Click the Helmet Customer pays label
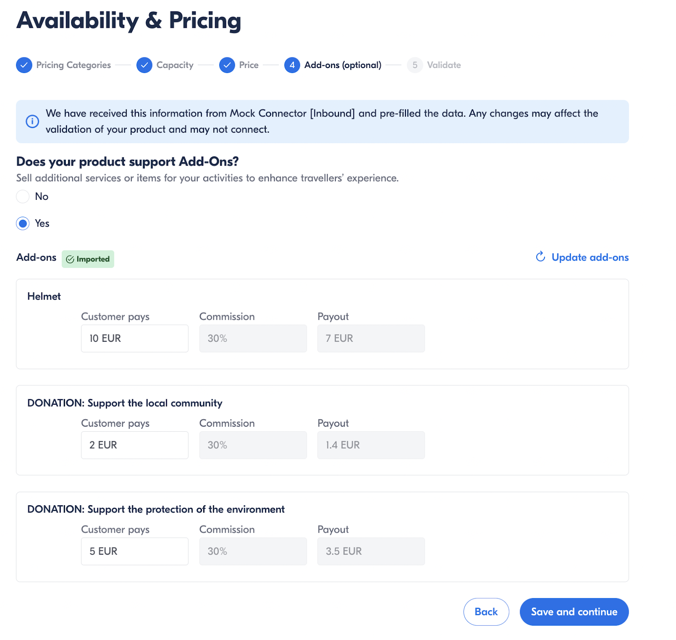Viewport: 676px width, 640px height. coord(115,317)
